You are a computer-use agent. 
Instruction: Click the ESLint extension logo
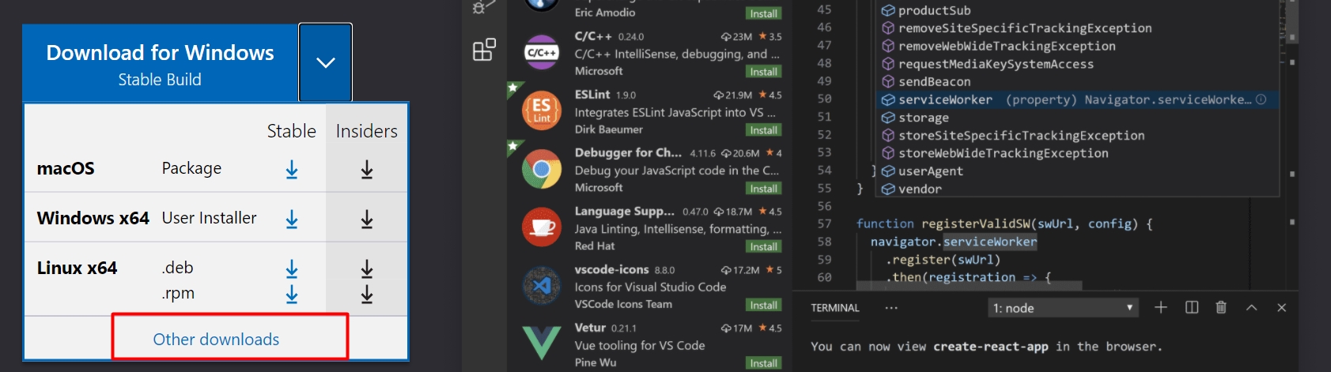coord(542,111)
